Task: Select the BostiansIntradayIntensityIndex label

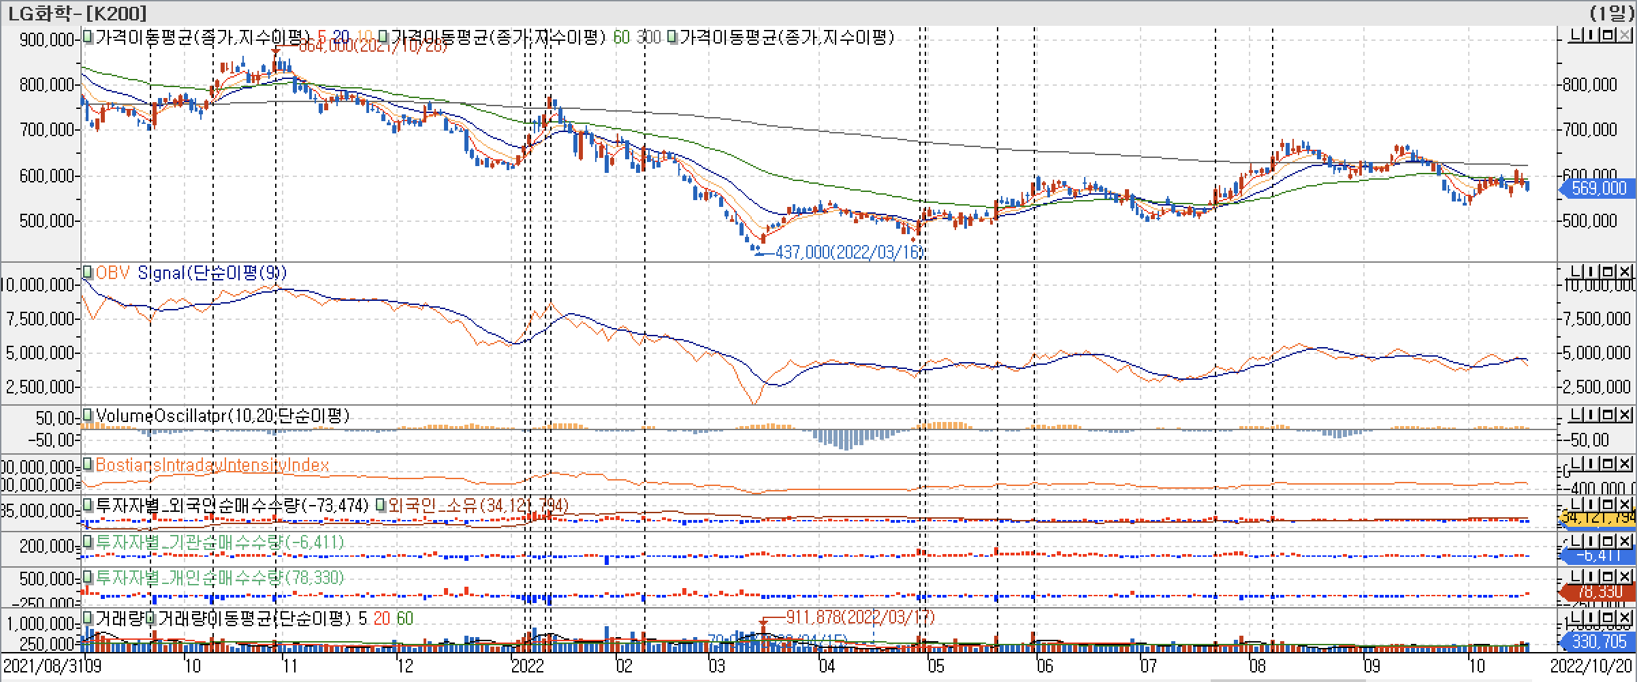Action: tap(212, 464)
